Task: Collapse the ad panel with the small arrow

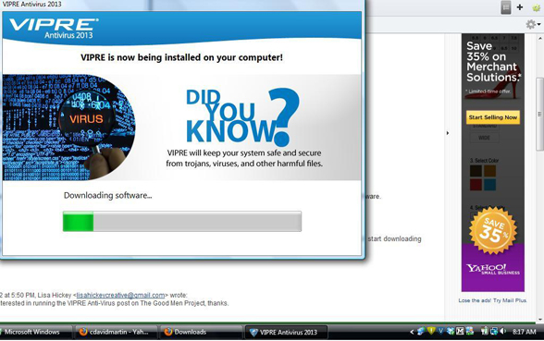Action: pyautogui.click(x=448, y=133)
